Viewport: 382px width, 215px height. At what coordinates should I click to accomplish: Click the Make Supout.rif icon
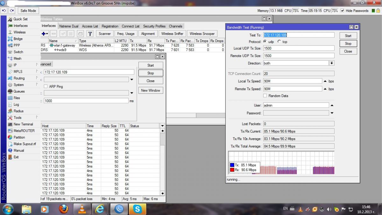tap(10, 144)
